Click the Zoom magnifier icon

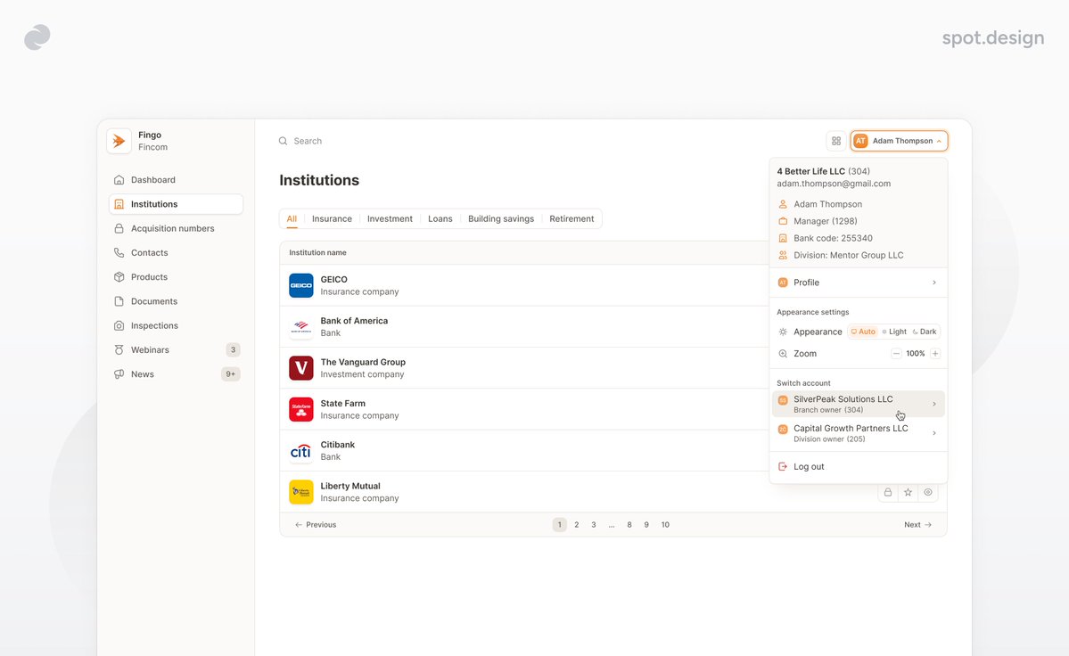784,354
